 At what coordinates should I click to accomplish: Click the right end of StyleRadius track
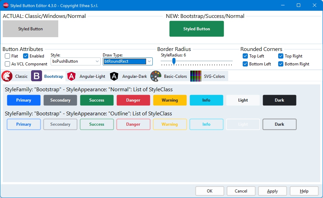232,61
